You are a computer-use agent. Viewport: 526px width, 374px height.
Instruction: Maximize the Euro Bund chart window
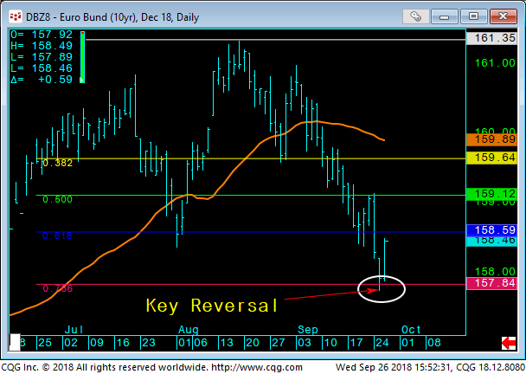click(475, 16)
